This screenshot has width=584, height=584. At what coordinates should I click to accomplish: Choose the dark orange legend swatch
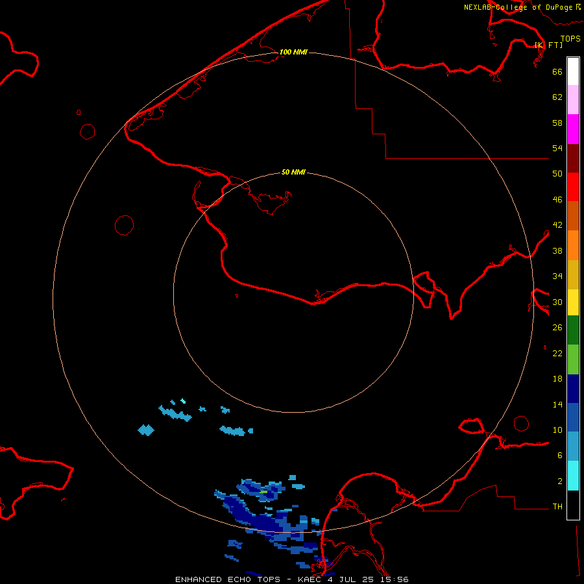pos(573,216)
